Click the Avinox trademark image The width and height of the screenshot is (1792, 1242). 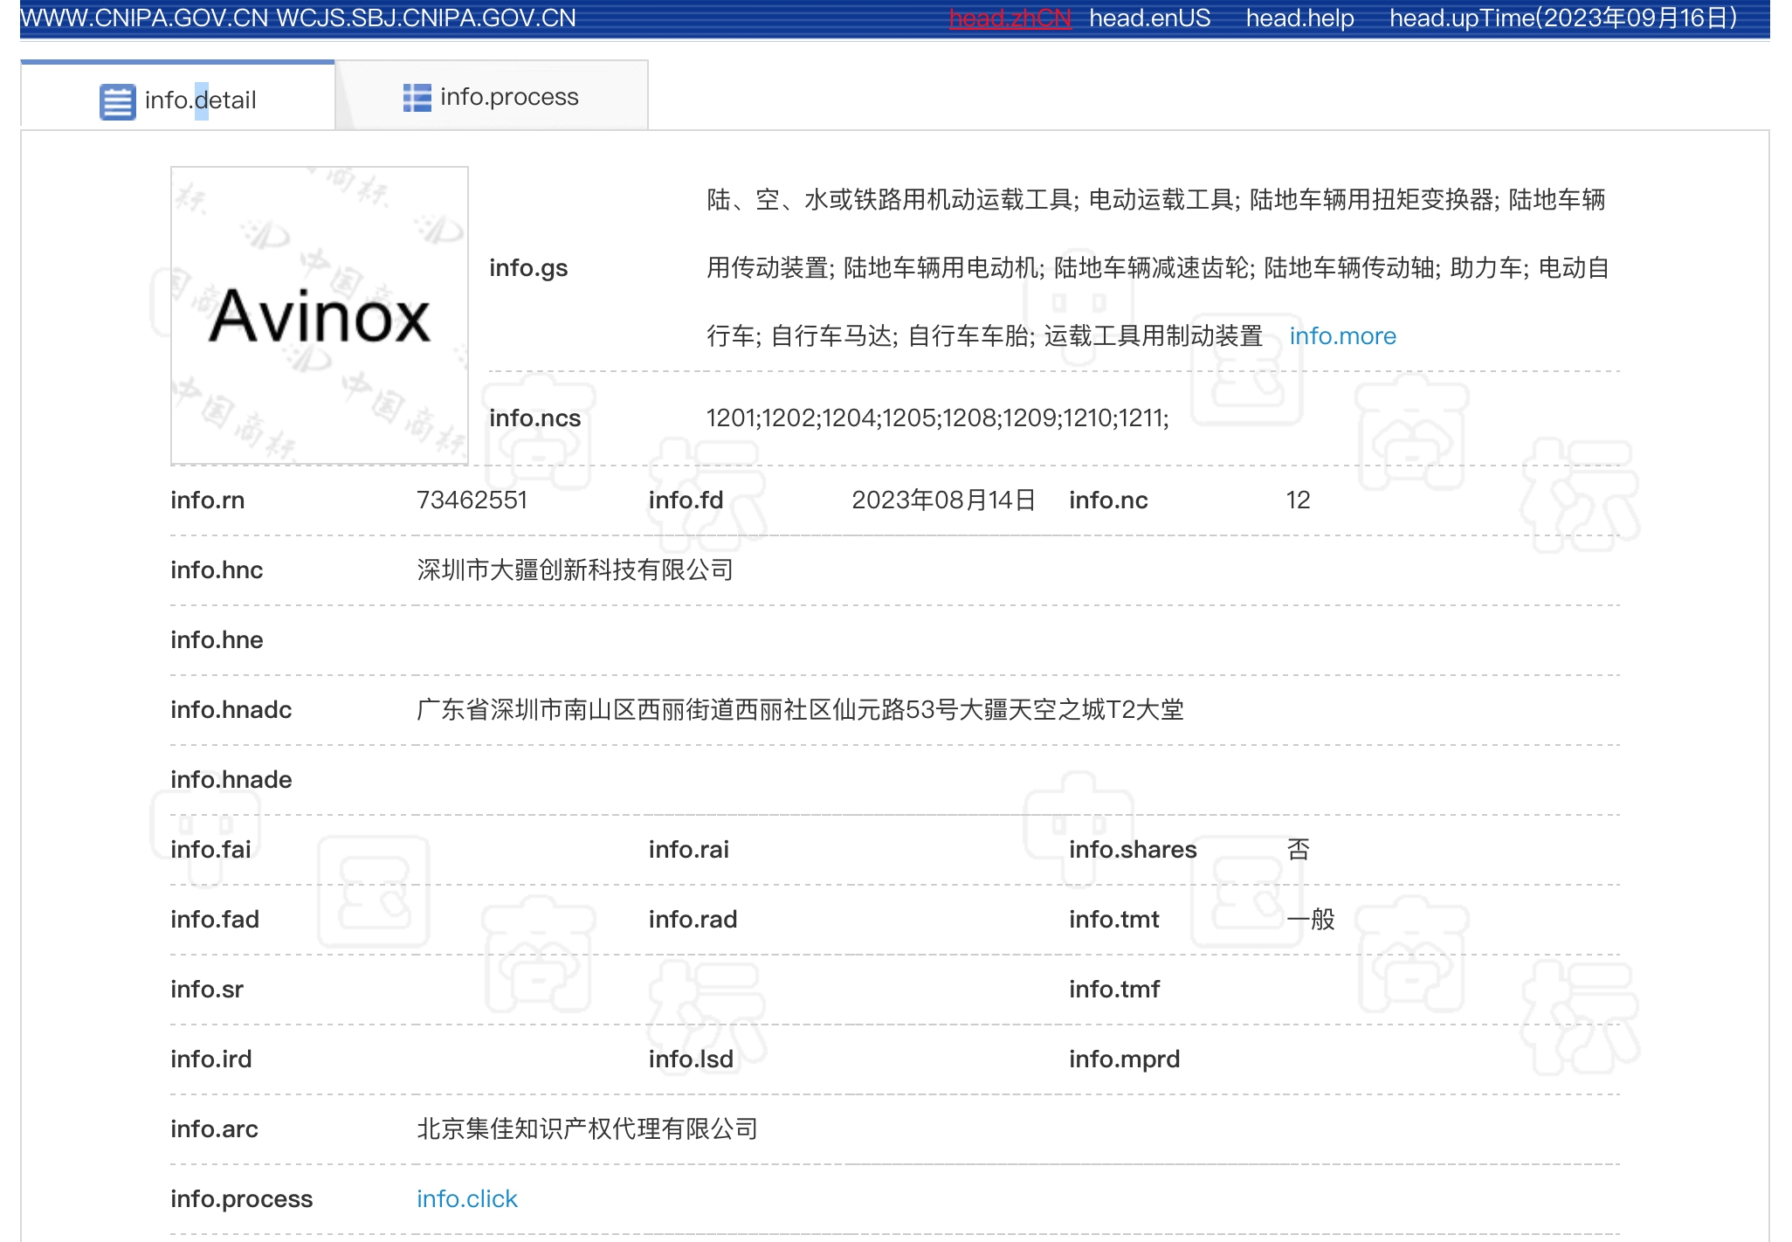click(320, 315)
